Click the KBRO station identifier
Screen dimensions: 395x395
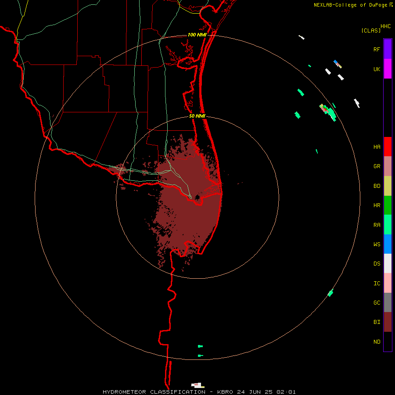[x=225, y=392]
